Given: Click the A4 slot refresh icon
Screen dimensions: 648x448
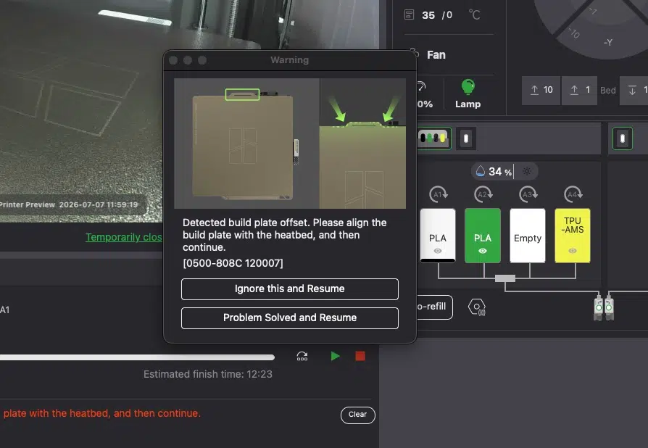Looking at the screenshot, I should tap(573, 194).
